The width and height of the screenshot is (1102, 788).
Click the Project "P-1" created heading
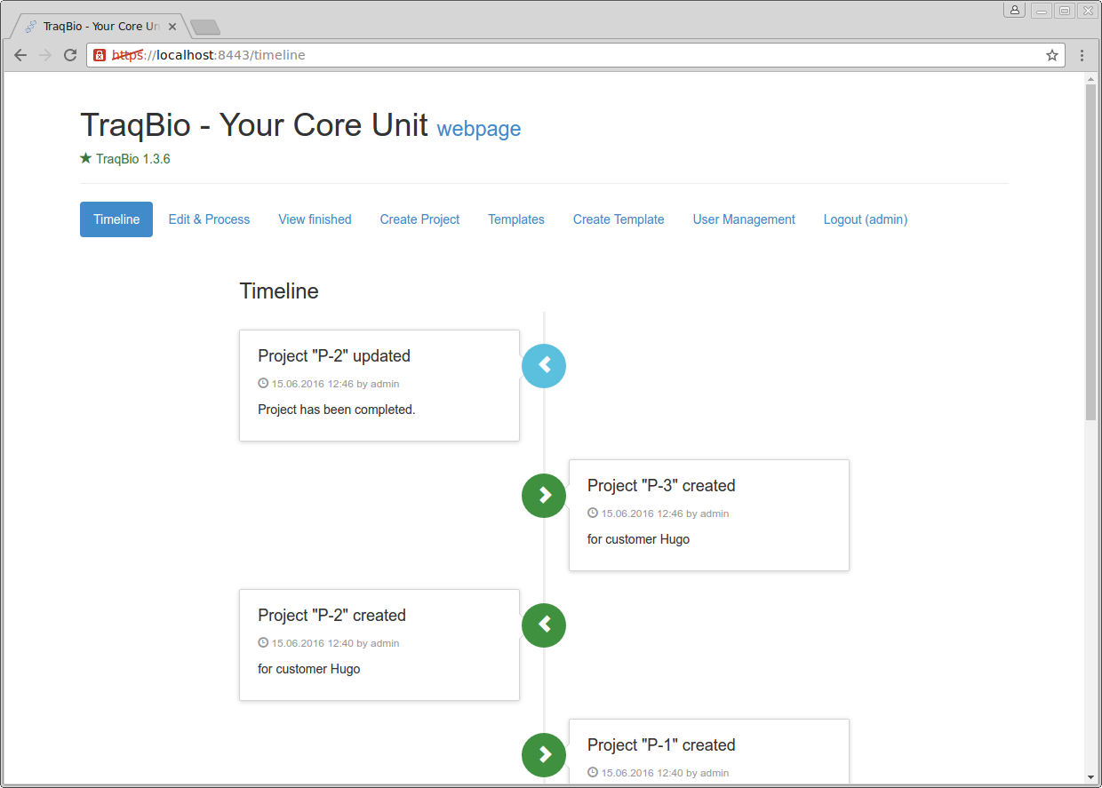661,745
